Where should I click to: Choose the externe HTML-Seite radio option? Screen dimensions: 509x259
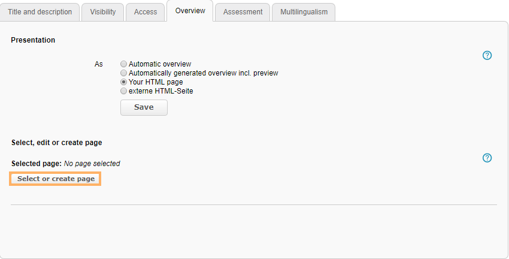pos(124,91)
